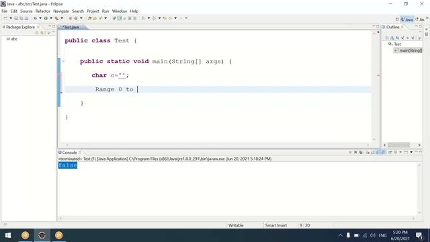The height and width of the screenshot is (242, 430).
Task: Click the Last Edit Location icon
Action: click(165, 18)
